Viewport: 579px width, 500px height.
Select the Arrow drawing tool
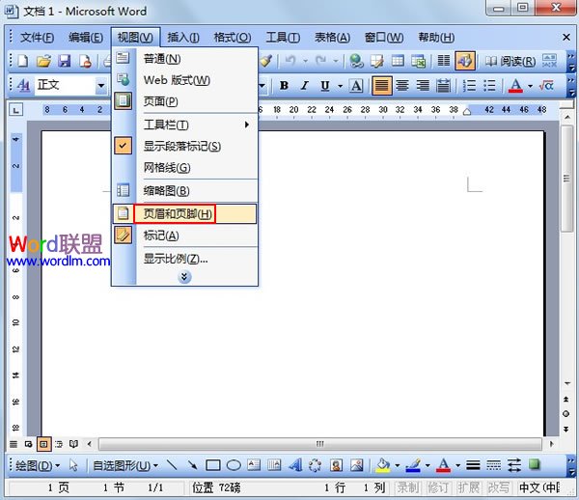(x=192, y=465)
